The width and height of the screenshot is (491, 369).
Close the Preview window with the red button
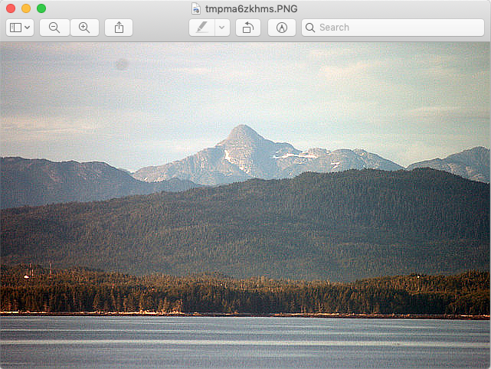(11, 8)
